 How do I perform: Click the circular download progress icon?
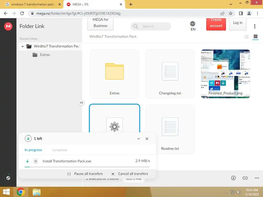click(28, 139)
